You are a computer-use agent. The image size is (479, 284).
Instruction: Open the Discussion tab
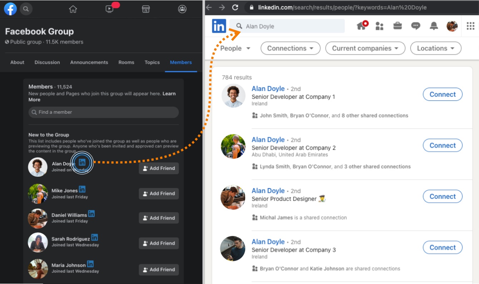pyautogui.click(x=47, y=62)
